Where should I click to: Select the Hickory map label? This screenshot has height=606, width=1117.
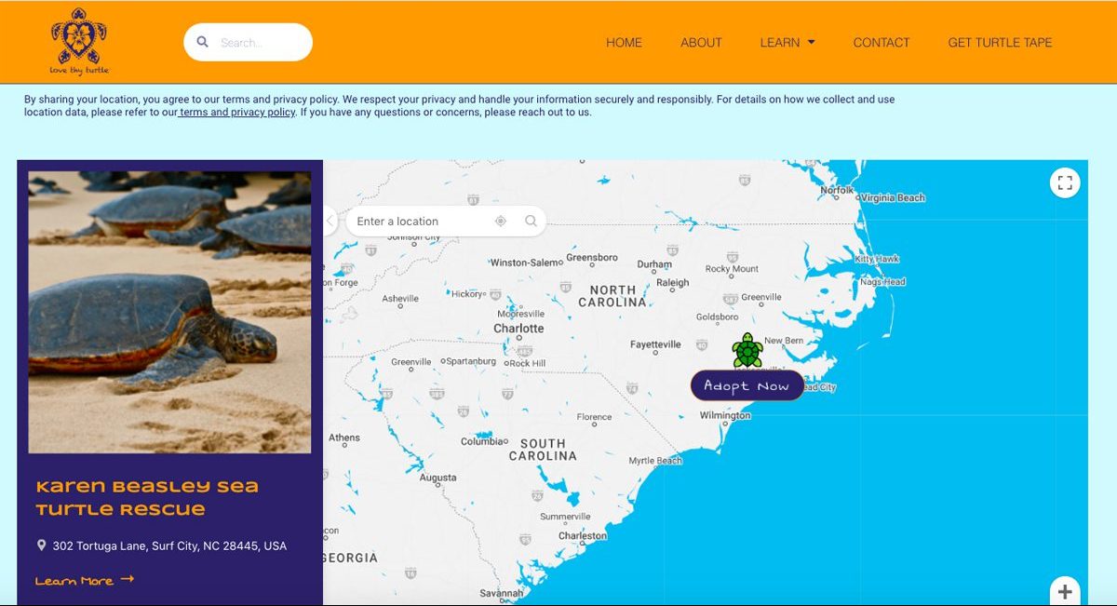pyautogui.click(x=467, y=294)
